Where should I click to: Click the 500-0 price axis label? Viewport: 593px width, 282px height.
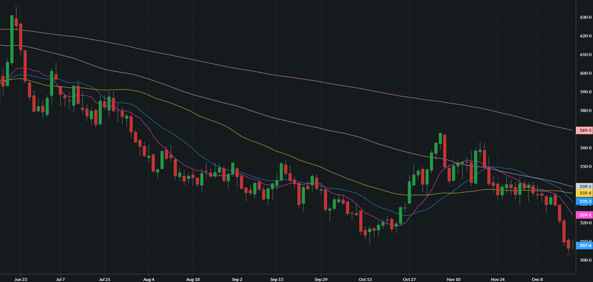(x=586, y=260)
